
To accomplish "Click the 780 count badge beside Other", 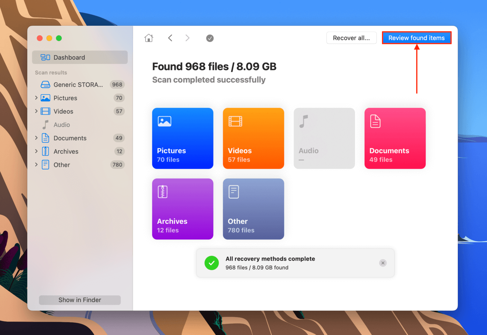I will [x=117, y=165].
